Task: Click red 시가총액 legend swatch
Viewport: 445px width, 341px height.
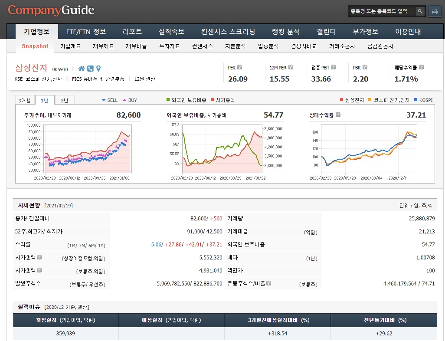Action: pyautogui.click(x=212, y=100)
